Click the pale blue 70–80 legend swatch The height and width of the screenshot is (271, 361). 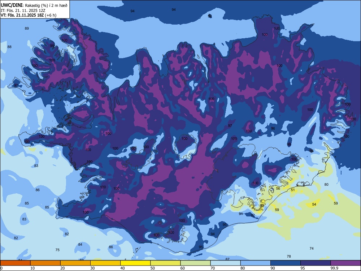pyautogui.click(x=226, y=263)
